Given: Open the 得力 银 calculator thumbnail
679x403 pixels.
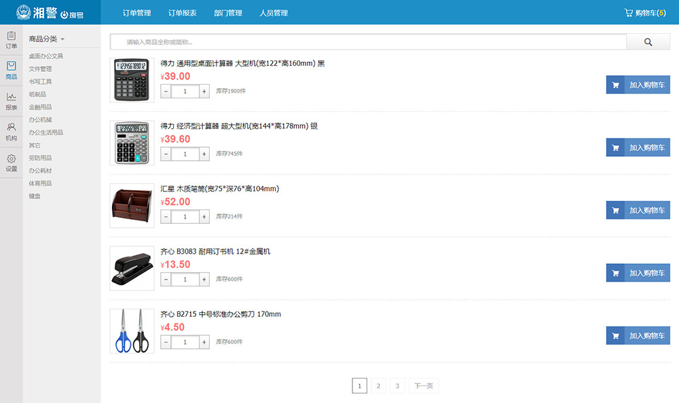Looking at the screenshot, I should click(x=132, y=143).
